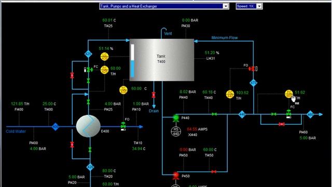Click the green FO valve on E400 outlet

[123, 125]
